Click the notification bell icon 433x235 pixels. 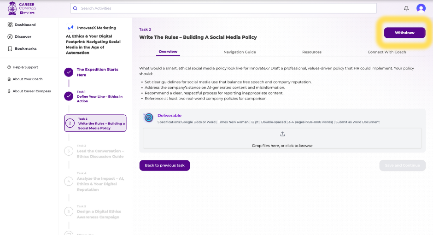[x=406, y=8]
